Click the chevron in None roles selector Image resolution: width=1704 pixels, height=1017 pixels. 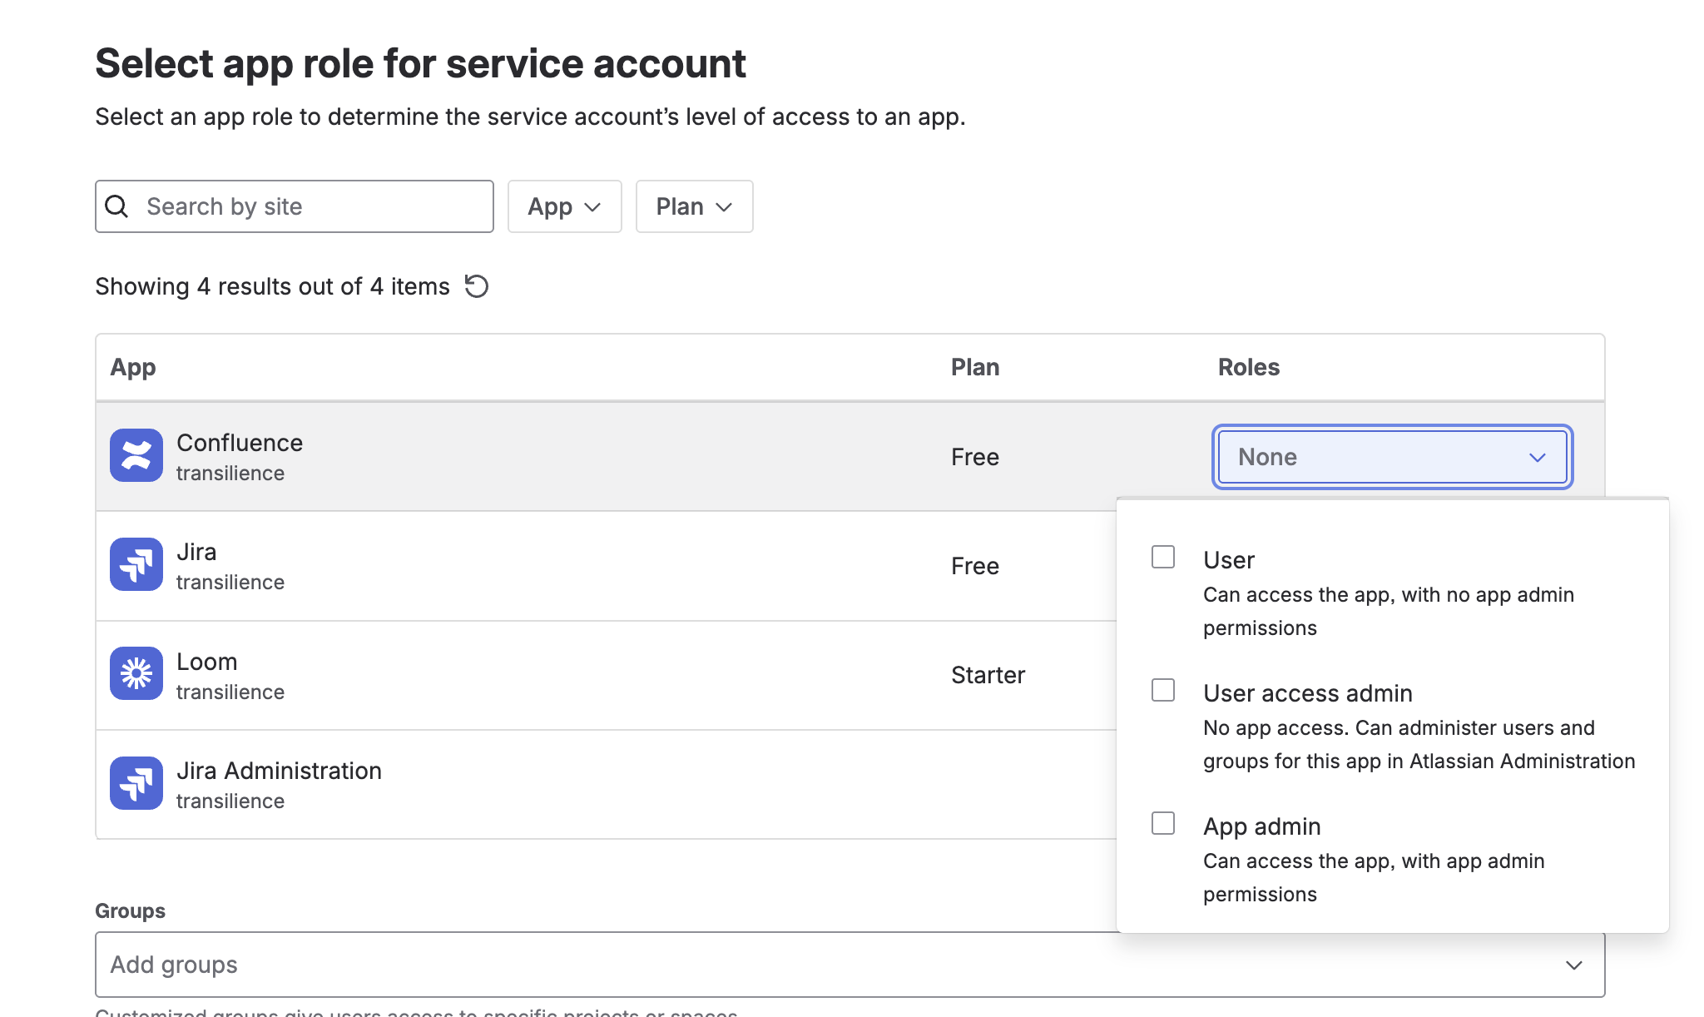pos(1537,457)
